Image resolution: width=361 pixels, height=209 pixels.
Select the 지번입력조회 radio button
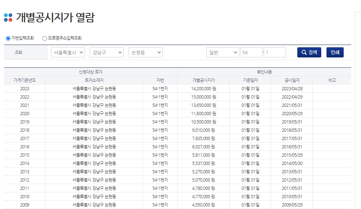click(x=7, y=38)
